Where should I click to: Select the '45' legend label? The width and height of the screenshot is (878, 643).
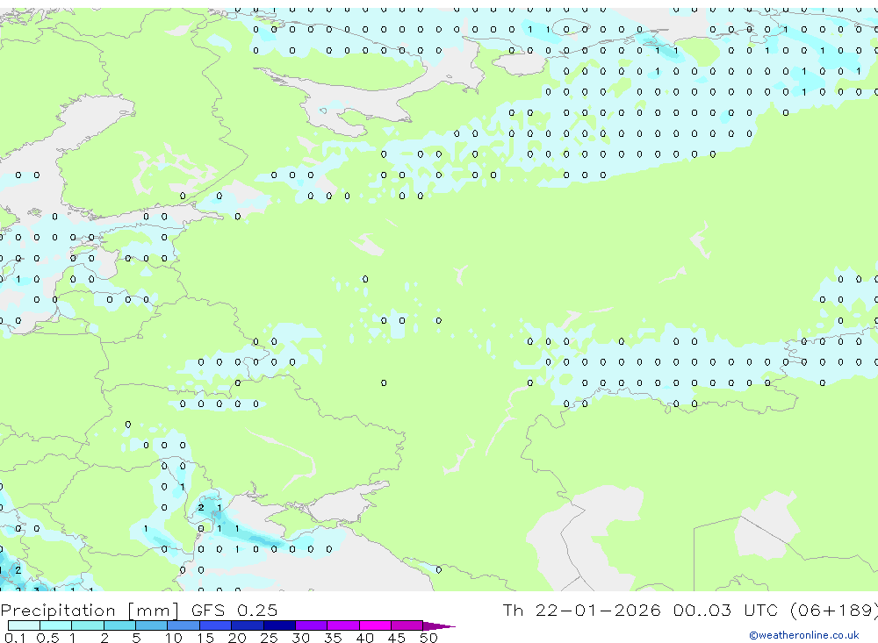pos(397,638)
